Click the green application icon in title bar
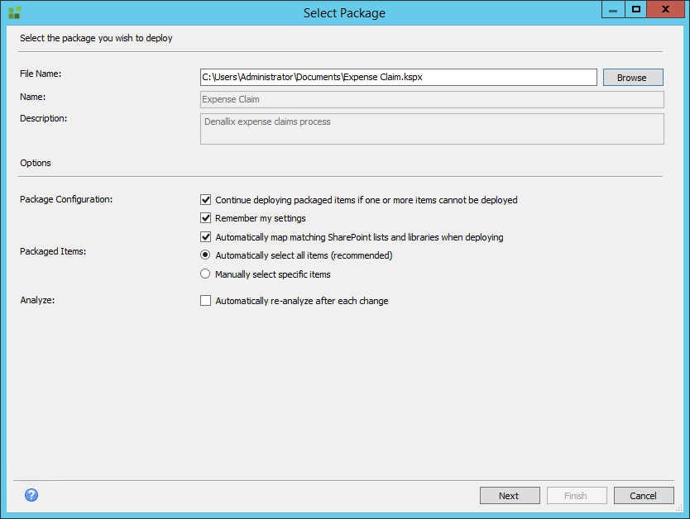 14,12
